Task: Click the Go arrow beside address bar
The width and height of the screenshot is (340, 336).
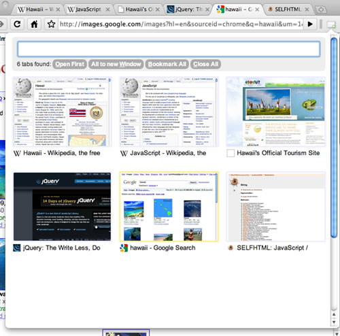Action: [310, 24]
